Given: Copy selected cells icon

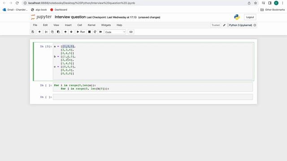Looking at the screenshot, I should (52, 32).
